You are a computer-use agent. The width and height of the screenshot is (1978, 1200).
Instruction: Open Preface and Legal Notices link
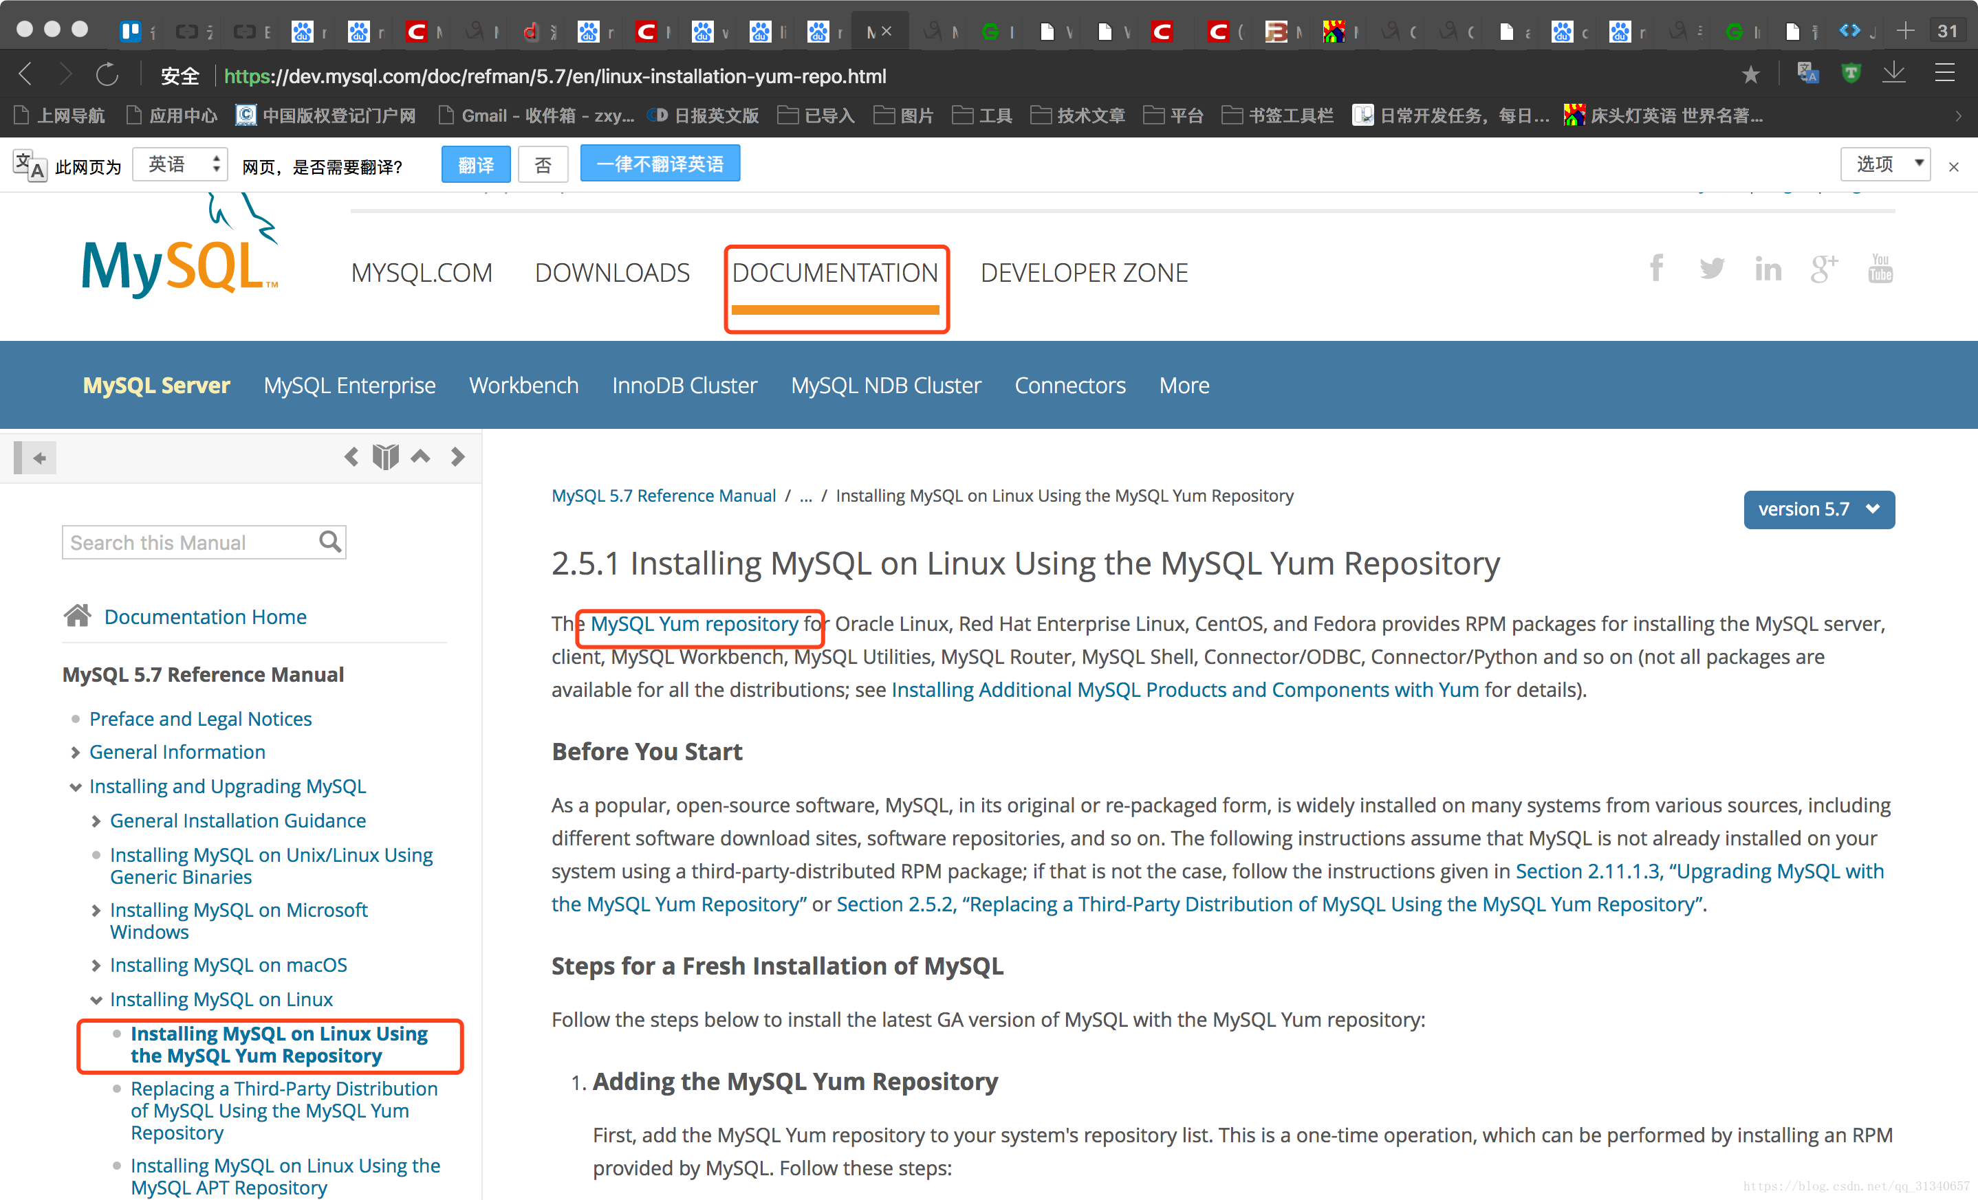[200, 719]
